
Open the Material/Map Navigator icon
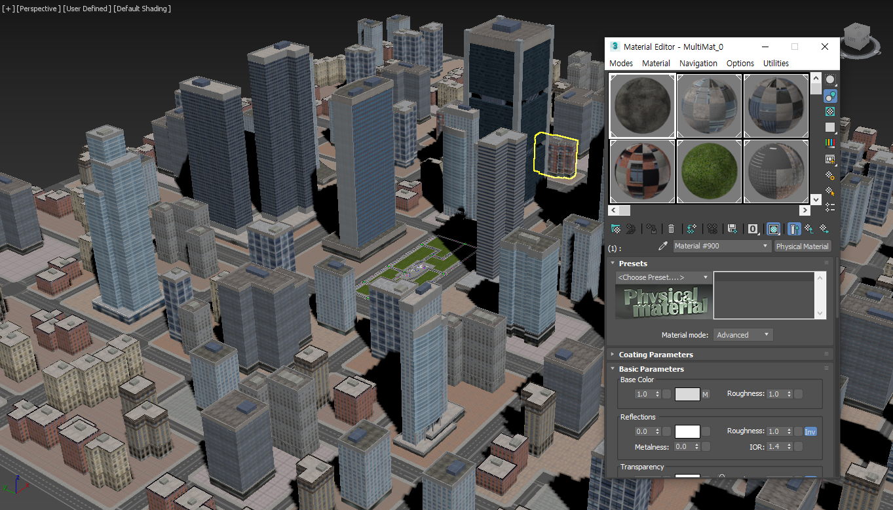830,206
